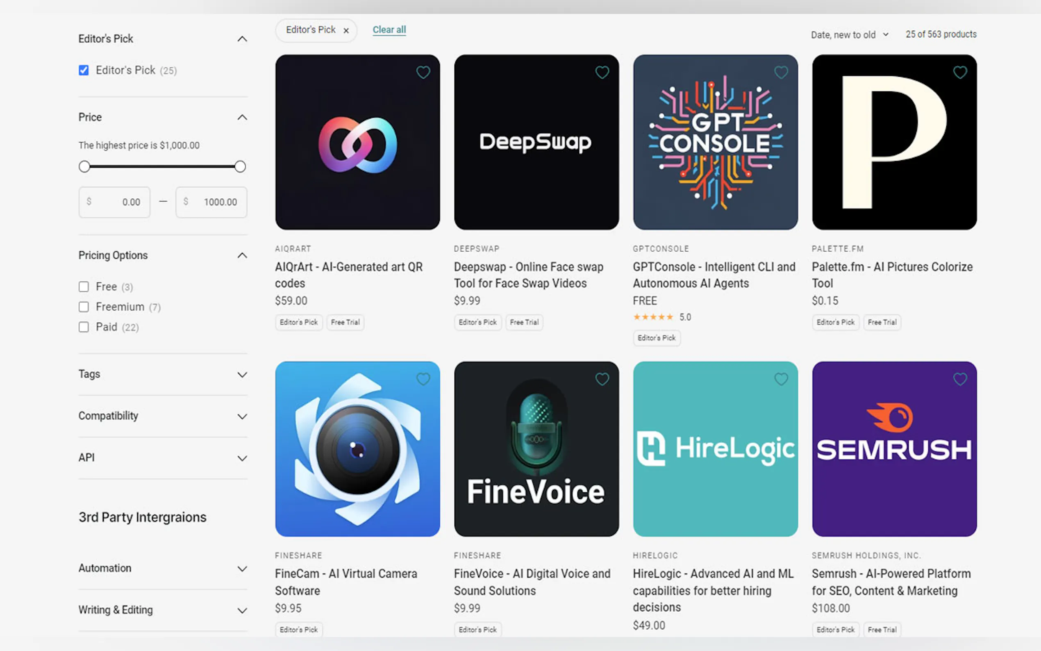The image size is (1041, 651).
Task: Uncheck the Editor's Pick checkbox
Action: coord(84,70)
